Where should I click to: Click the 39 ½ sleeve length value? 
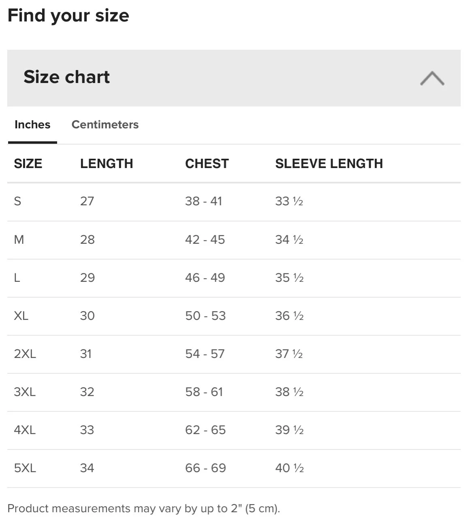coord(289,430)
